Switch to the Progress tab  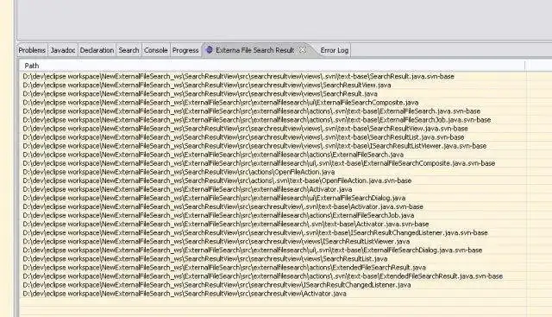click(185, 50)
